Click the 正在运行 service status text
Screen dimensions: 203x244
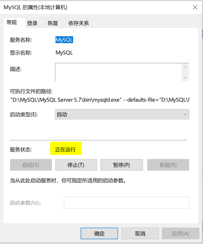65,150
